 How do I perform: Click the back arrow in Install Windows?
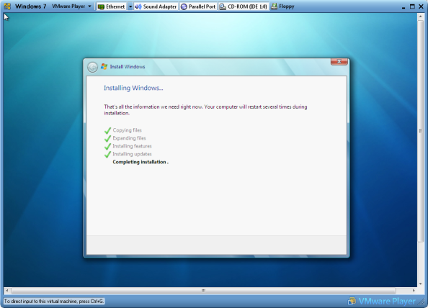(x=92, y=67)
